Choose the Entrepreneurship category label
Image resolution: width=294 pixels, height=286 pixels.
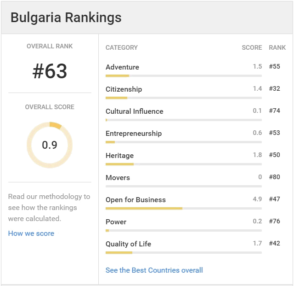pyautogui.click(x=134, y=134)
